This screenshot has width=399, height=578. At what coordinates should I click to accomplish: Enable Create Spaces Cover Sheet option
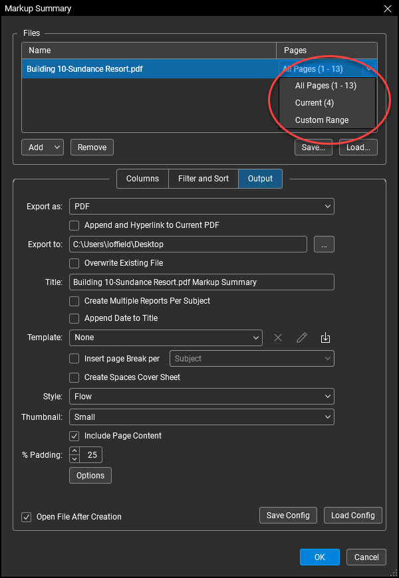point(74,378)
